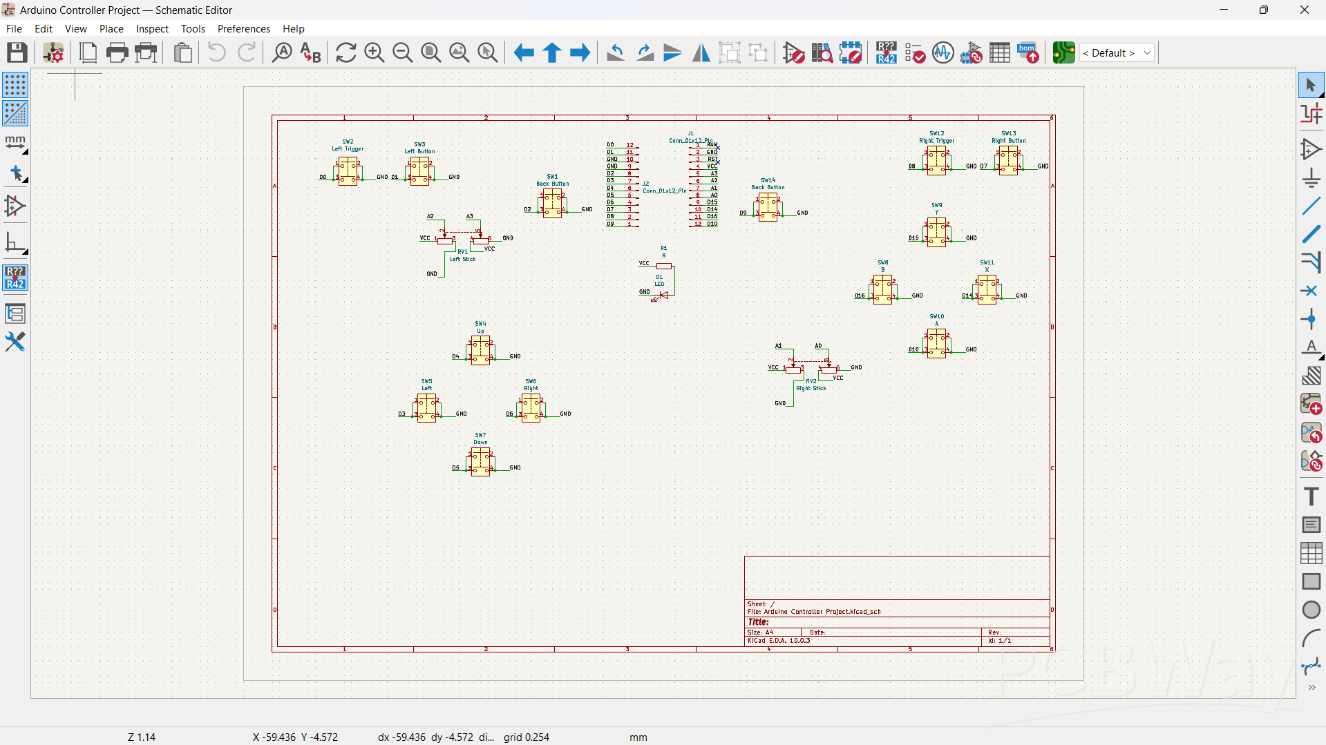The width and height of the screenshot is (1326, 745).
Task: Open the Default variant dropdown
Action: point(1117,52)
